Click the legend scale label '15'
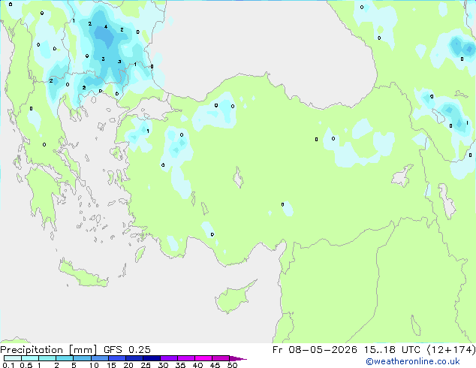 [111, 365]
